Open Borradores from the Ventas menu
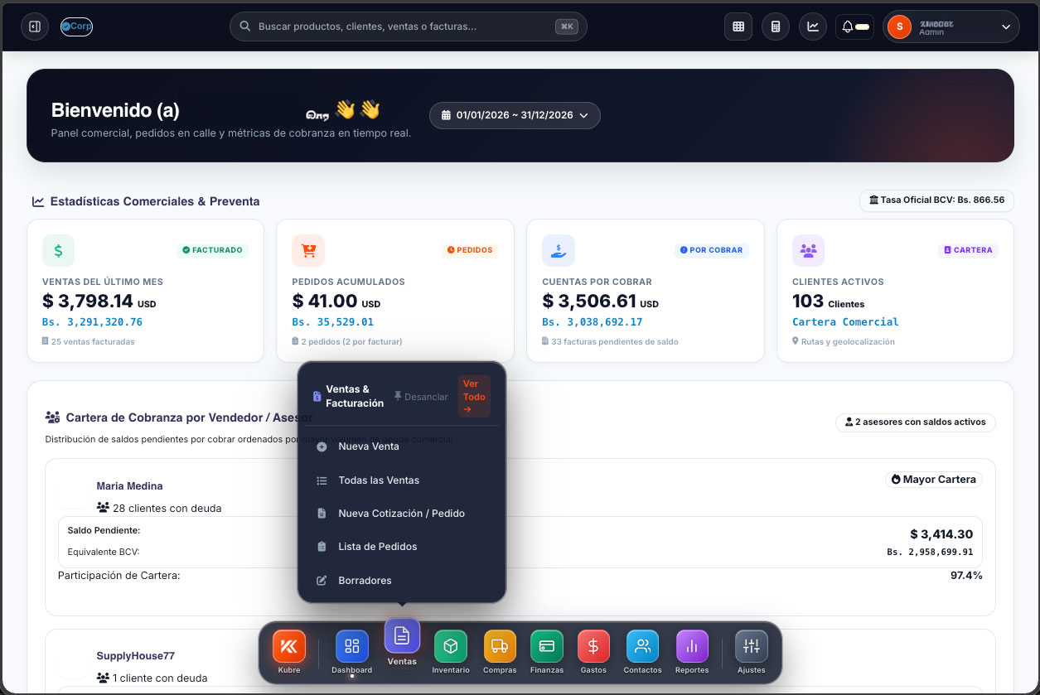 401,581
